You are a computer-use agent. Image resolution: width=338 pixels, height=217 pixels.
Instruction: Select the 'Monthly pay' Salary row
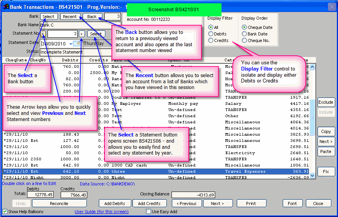pos(156,103)
